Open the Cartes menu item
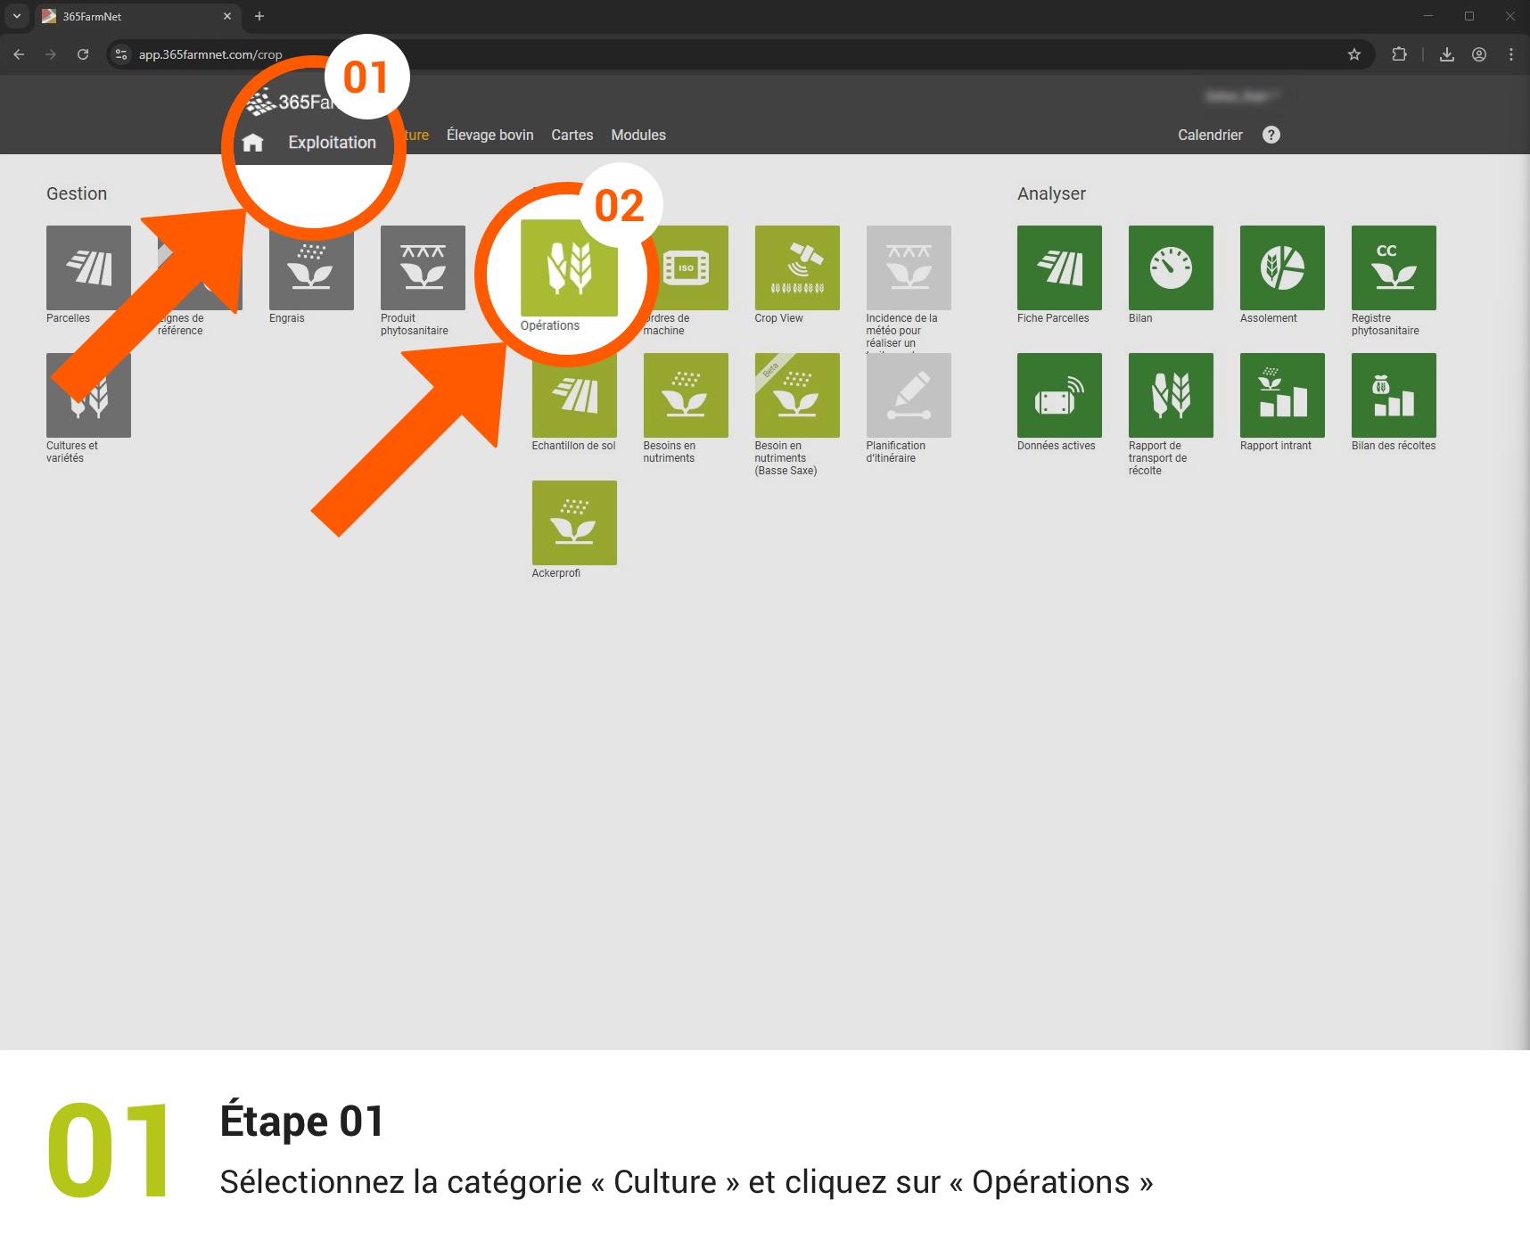This screenshot has width=1530, height=1241. click(572, 135)
